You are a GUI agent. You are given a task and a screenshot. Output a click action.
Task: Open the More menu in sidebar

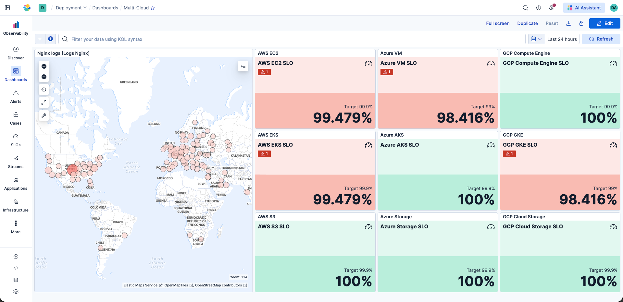16,227
